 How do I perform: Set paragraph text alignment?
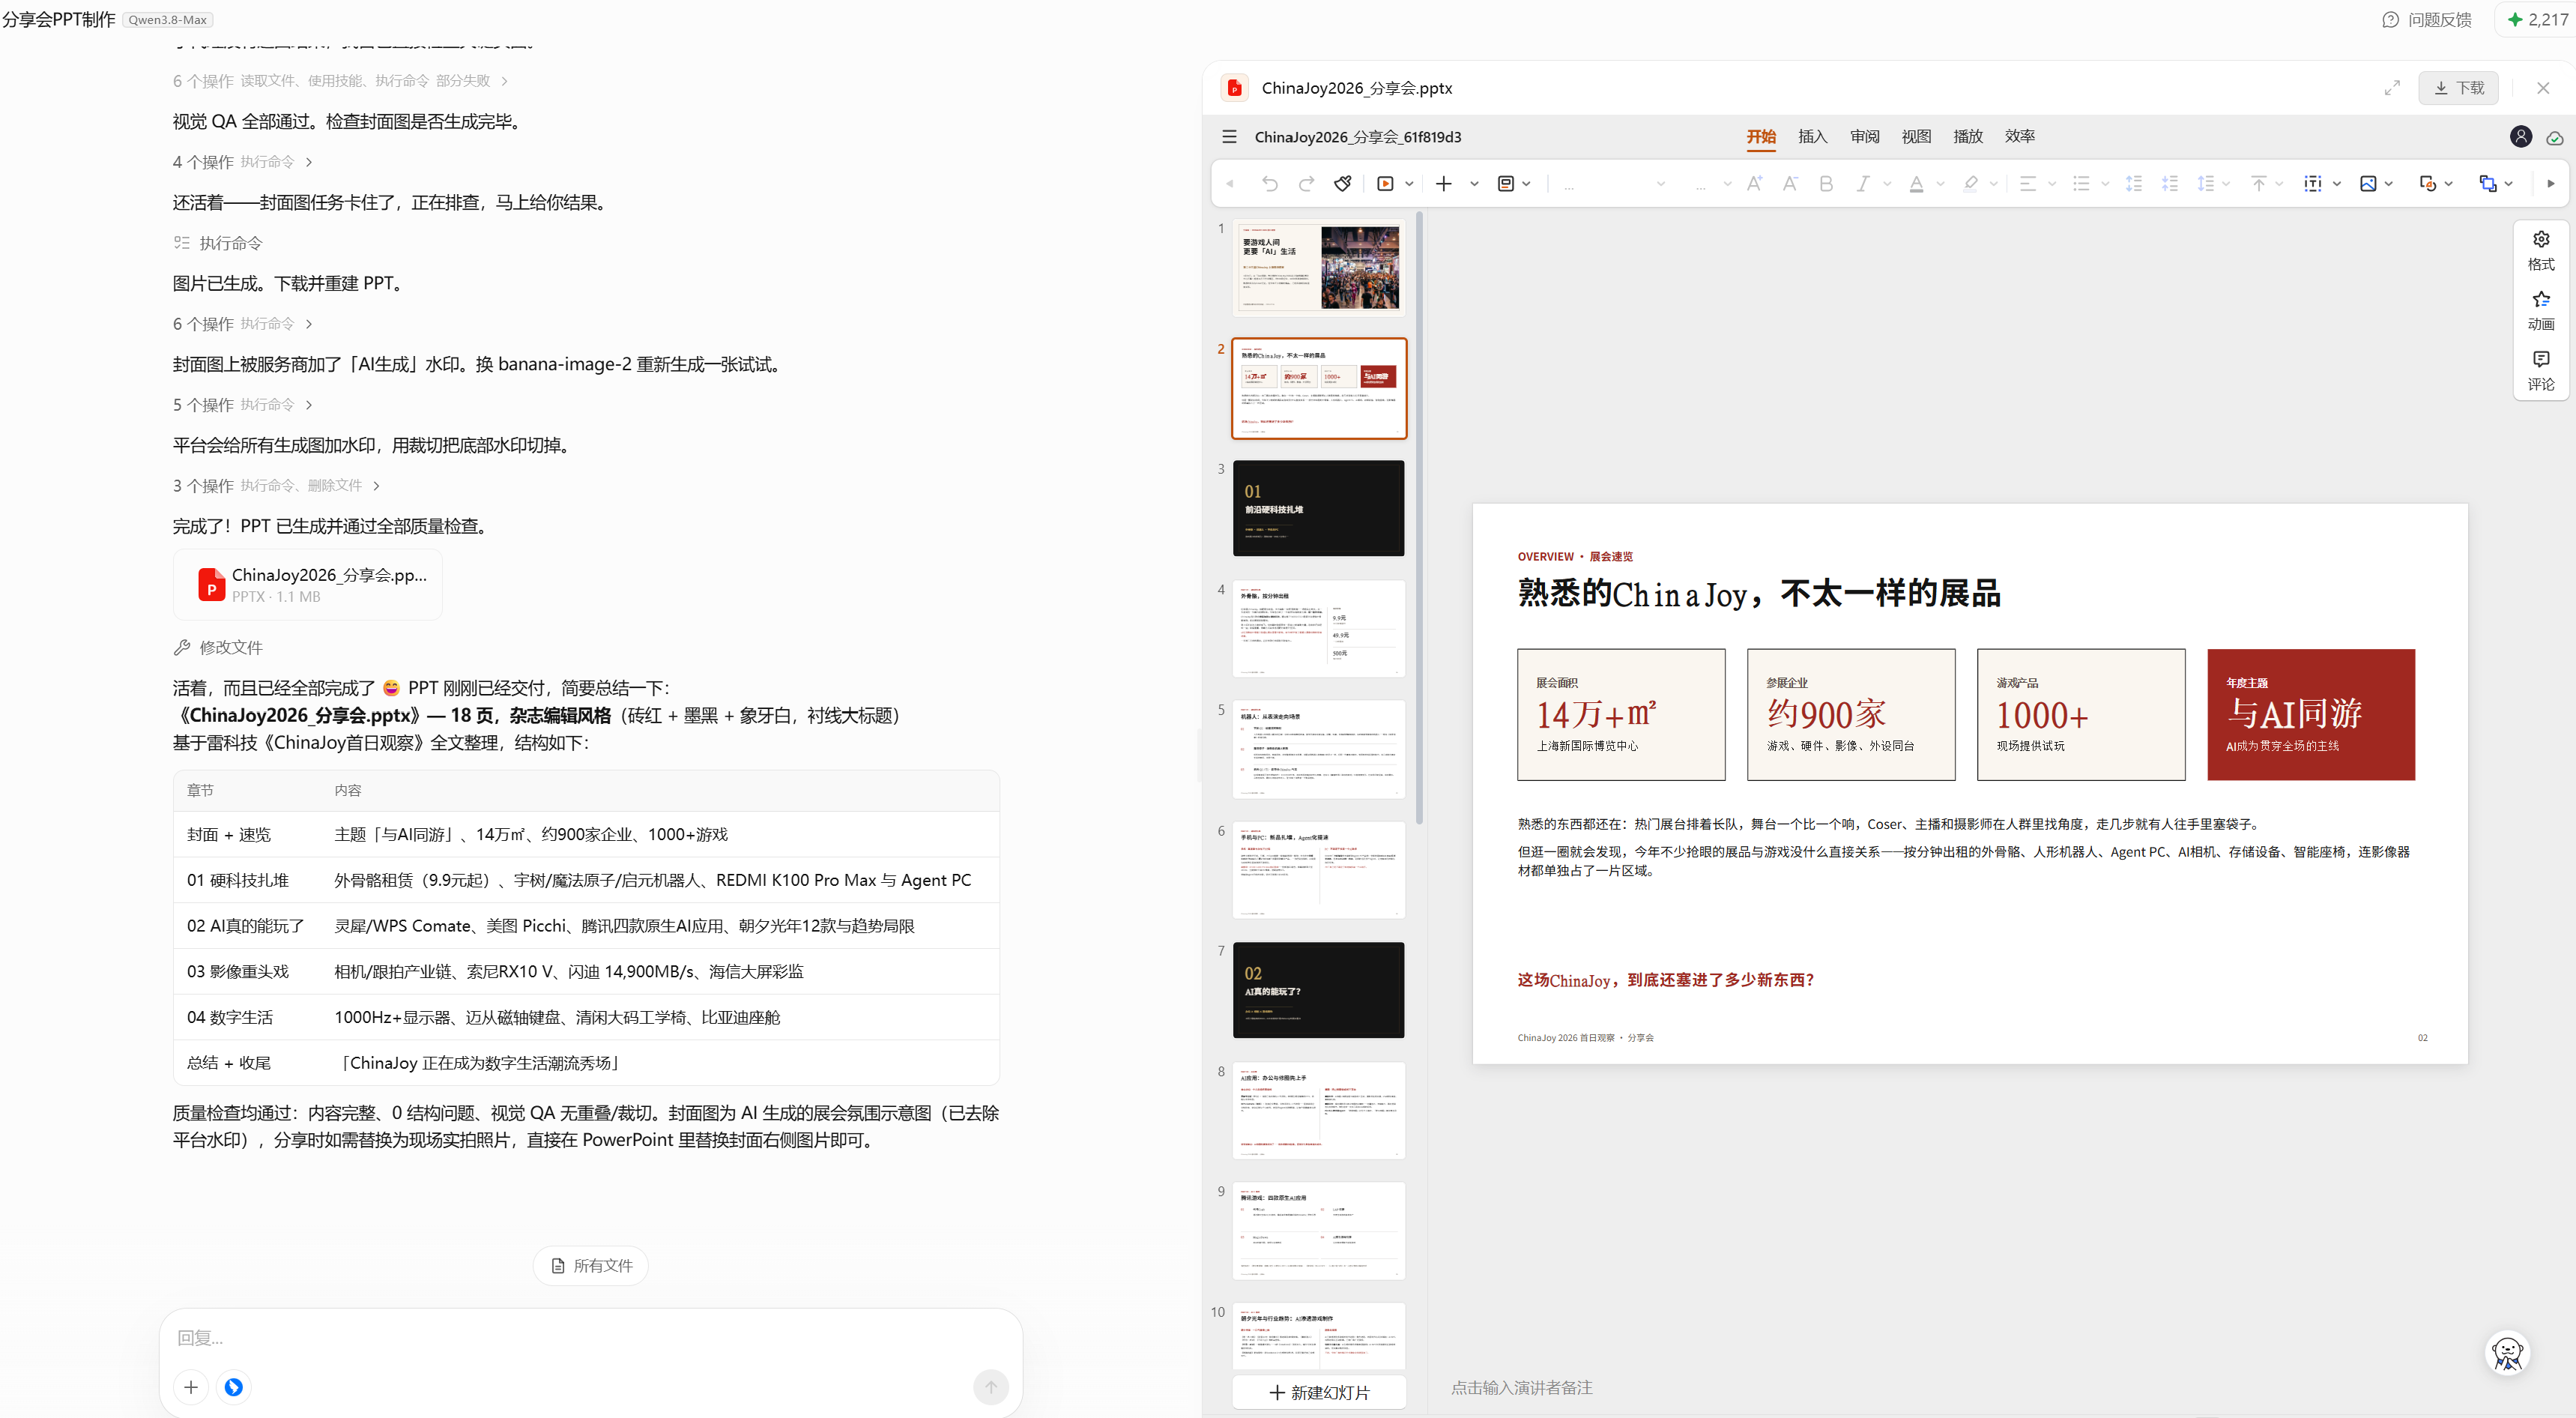2028,184
